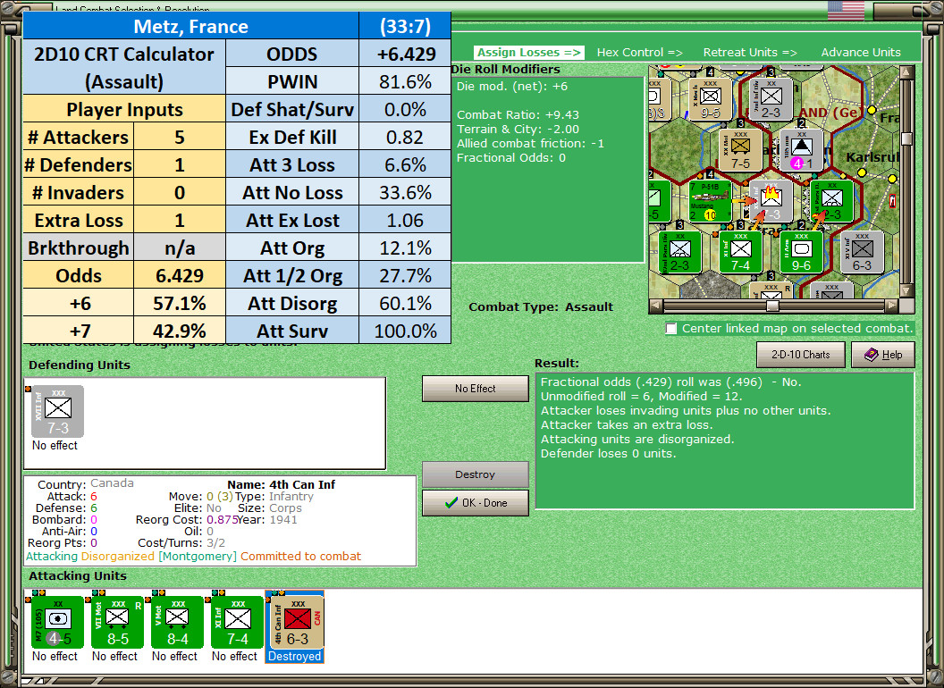
Task: Click the Combat Ratio: +9.43 line
Action: pyautogui.click(x=518, y=115)
